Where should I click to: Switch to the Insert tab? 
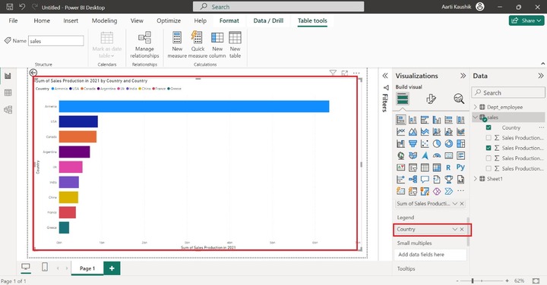71,20
